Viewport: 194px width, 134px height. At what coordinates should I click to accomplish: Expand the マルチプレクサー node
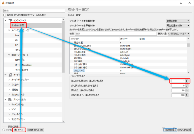(x=9, y=119)
